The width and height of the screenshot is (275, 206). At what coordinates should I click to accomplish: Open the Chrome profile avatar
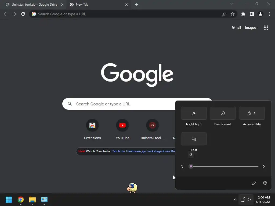coord(260,14)
